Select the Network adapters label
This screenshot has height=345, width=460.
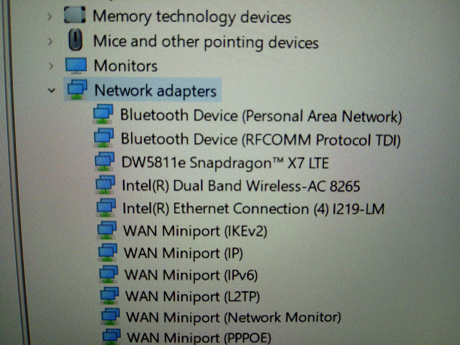[x=155, y=91]
